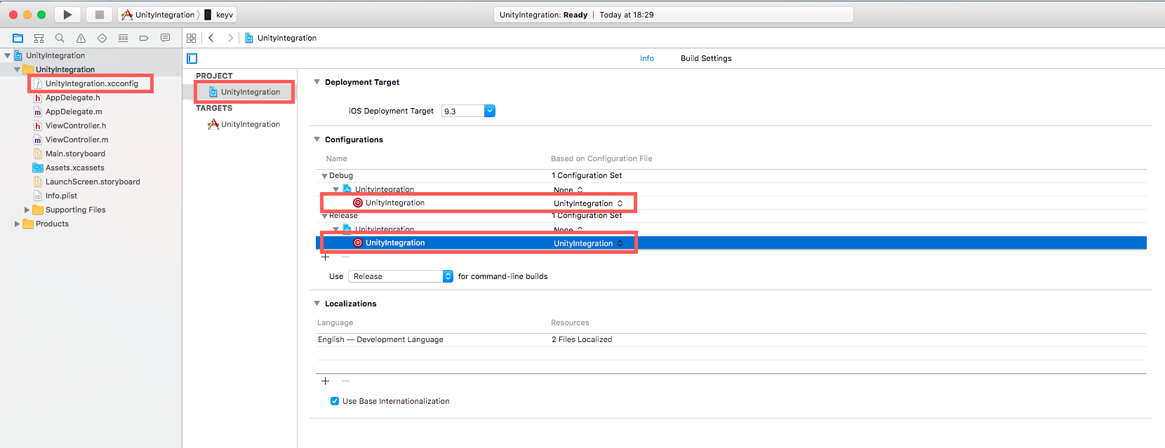Image resolution: width=1165 pixels, height=448 pixels.
Task: Select UnityIntegration under PROJECT
Action: (x=244, y=92)
